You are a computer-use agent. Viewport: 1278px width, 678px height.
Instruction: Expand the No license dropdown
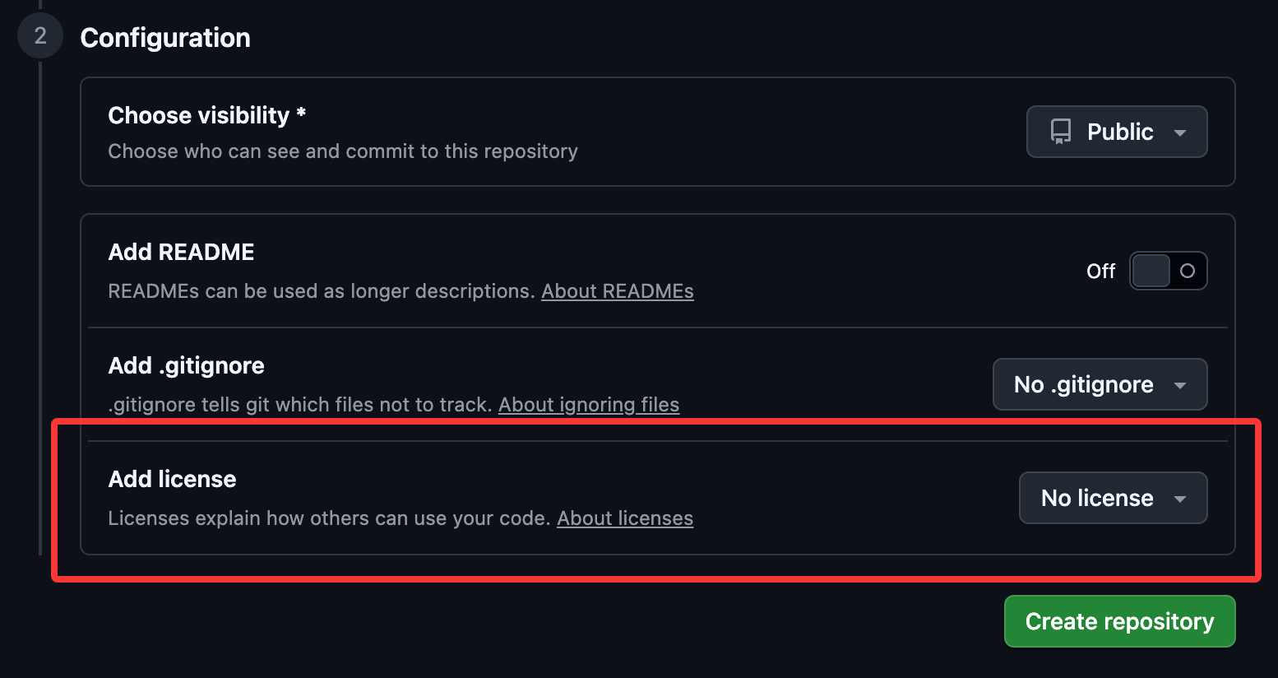click(x=1113, y=498)
